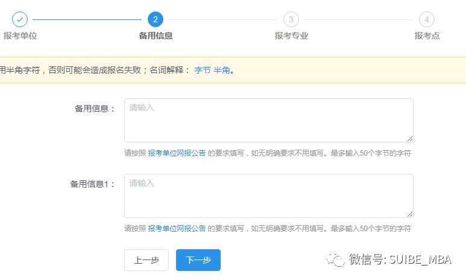Viewport: 466px width, 280px height.
Task: Go to the 报考点 step label
Action: pyautogui.click(x=427, y=36)
